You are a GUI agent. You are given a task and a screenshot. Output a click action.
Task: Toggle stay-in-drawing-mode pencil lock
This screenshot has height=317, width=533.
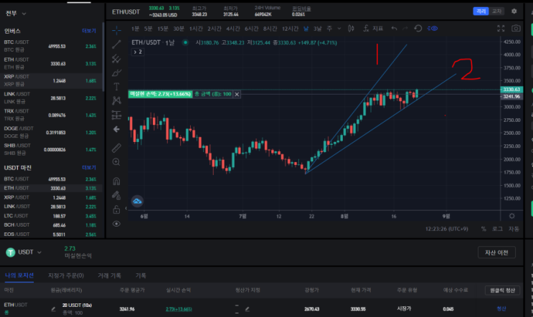(x=116, y=195)
